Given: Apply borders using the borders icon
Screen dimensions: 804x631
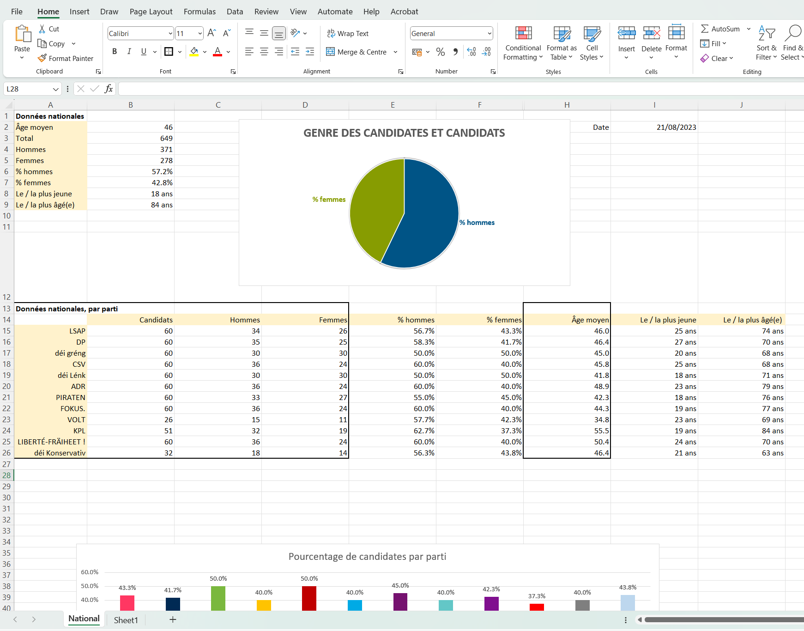Looking at the screenshot, I should pyautogui.click(x=169, y=51).
